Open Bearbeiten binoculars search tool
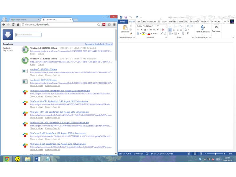Image resolution: width=236 pixels, height=177 pixels. [216, 27]
